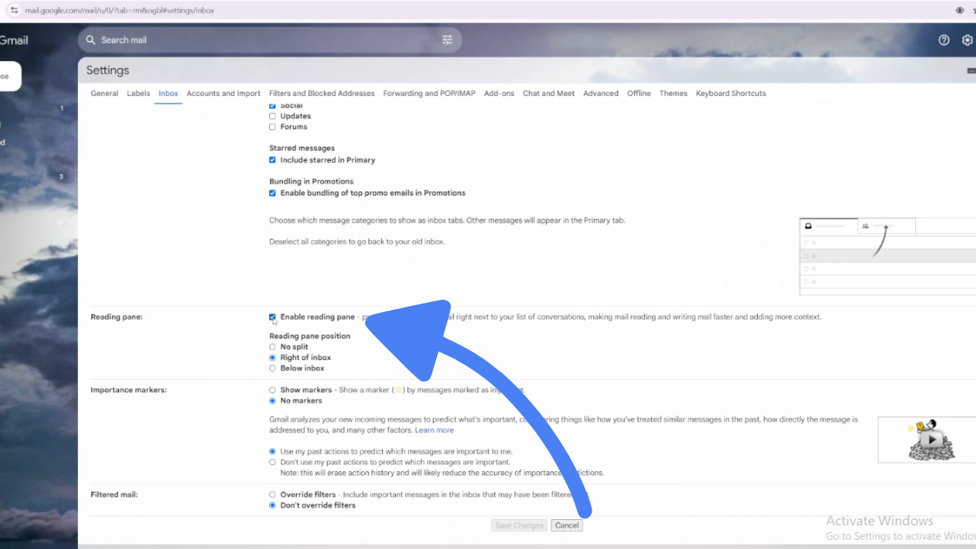Screen dimensions: 976x549
Task: Focus the Search mail field
Action: point(270,40)
